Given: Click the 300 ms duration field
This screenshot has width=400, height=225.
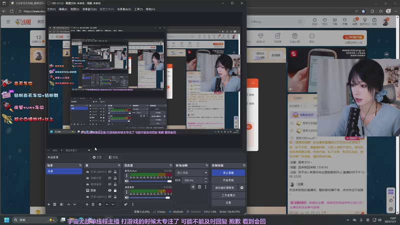Looking at the screenshot, I should coord(192,180).
